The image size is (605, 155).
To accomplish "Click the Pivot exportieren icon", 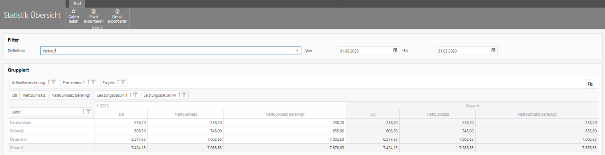I will [93, 11].
